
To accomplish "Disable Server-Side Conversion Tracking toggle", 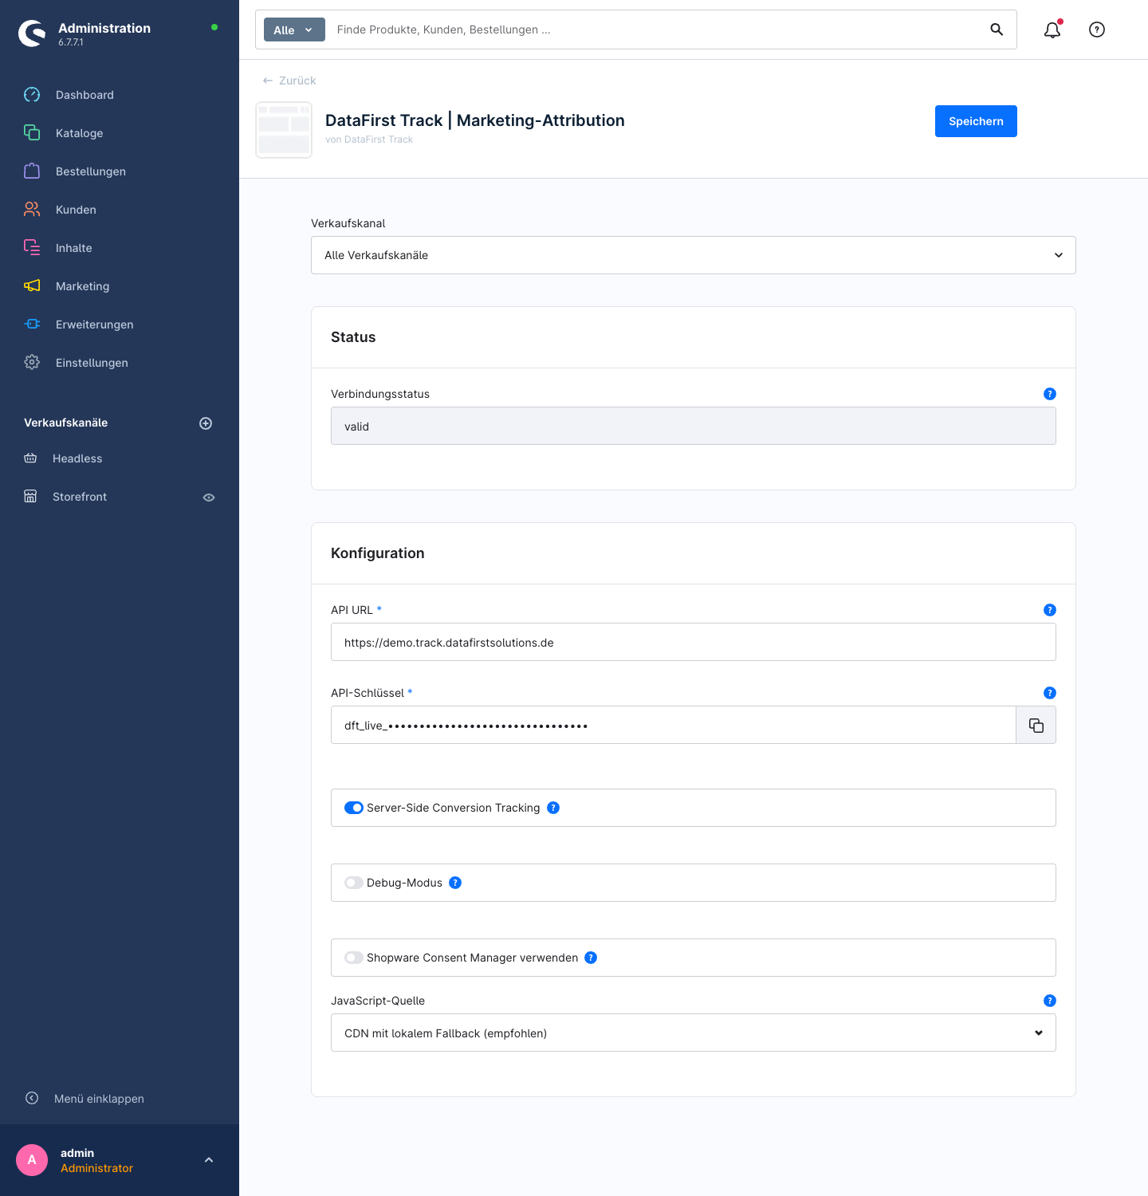I will click(x=354, y=808).
